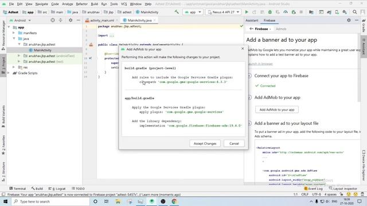
Task: Click UTF-8 encoding in status bar
Action: point(316,195)
